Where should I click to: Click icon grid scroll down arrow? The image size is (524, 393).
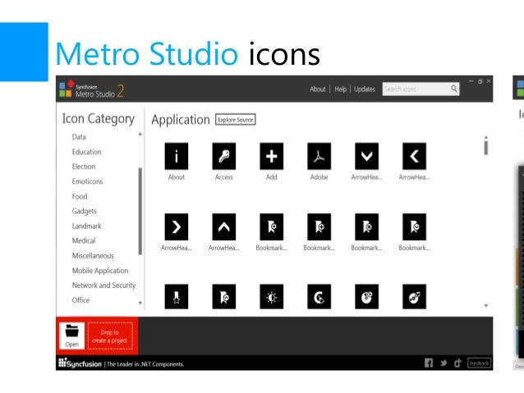pos(486,305)
